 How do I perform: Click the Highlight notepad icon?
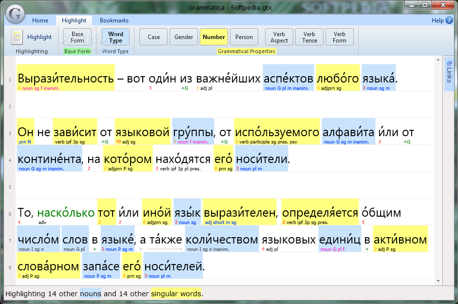(17, 37)
